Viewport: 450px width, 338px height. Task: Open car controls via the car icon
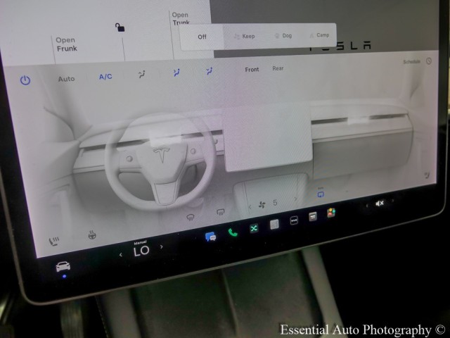click(x=63, y=266)
